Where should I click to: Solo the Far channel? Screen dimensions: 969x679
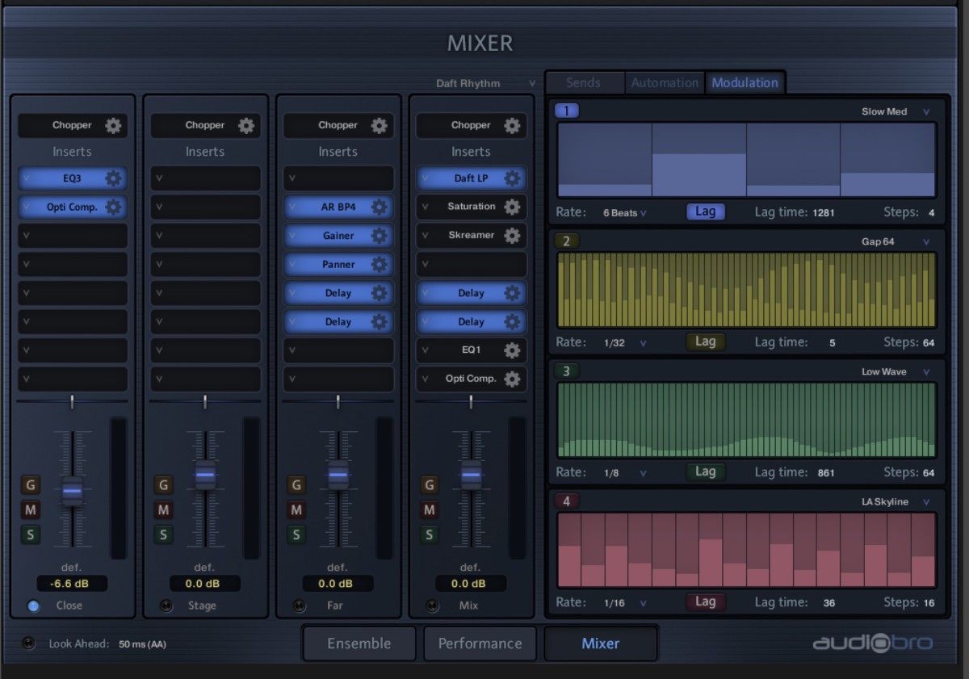click(296, 534)
